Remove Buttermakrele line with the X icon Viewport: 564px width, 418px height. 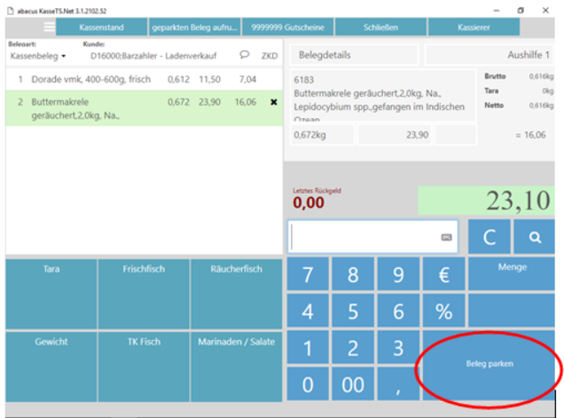coord(272,102)
